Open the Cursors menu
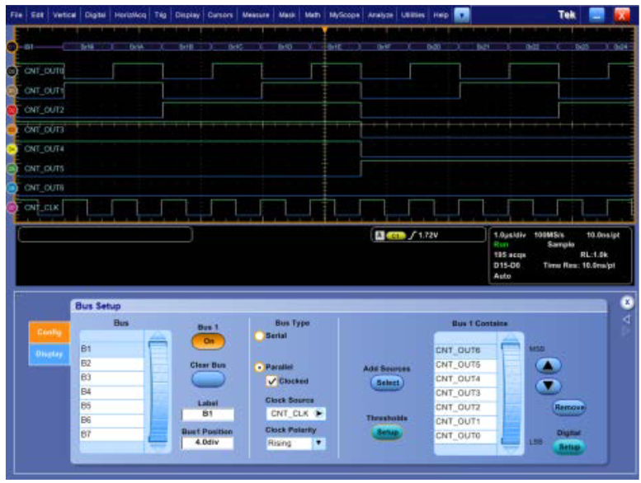Viewport: 641px width, 483px height. pos(220,15)
